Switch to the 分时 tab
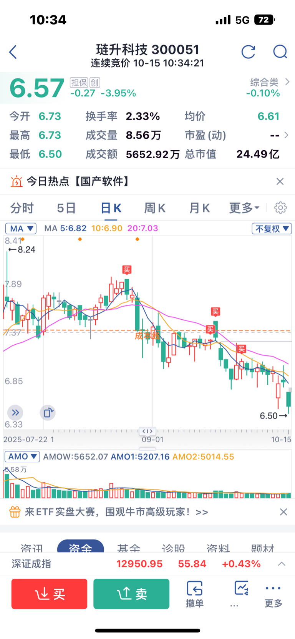The image size is (295, 639). tap(22, 208)
